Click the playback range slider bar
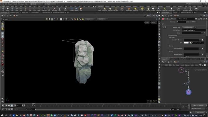Viewport: 208px width, 117px height. click(x=103, y=109)
